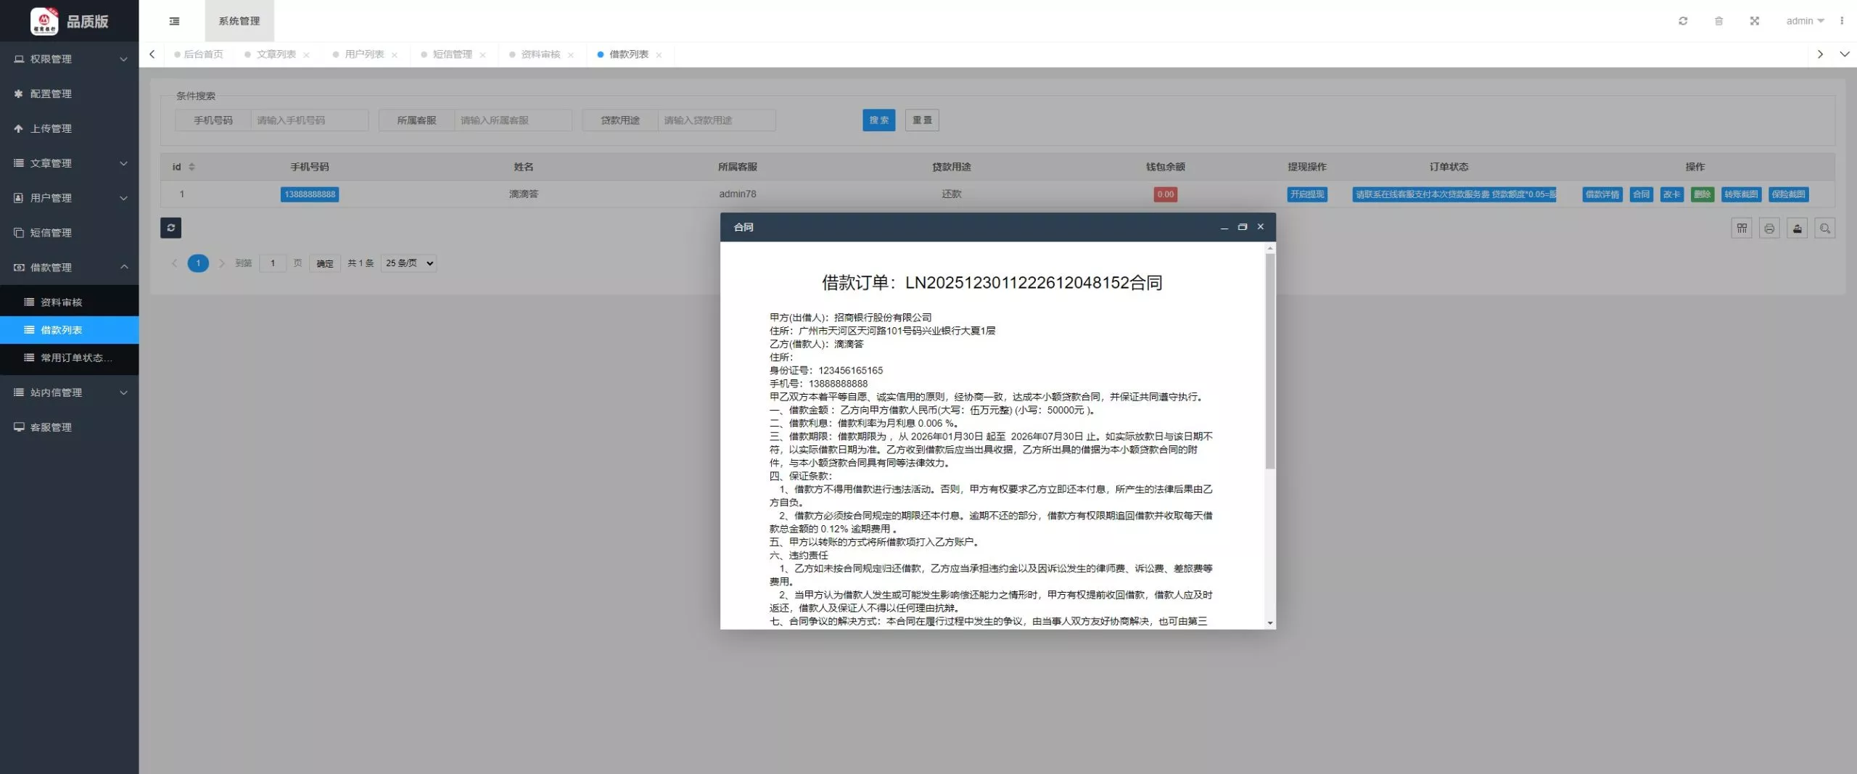Click the sidebar collapse hamburger icon
The height and width of the screenshot is (774, 1857).
pyautogui.click(x=174, y=21)
